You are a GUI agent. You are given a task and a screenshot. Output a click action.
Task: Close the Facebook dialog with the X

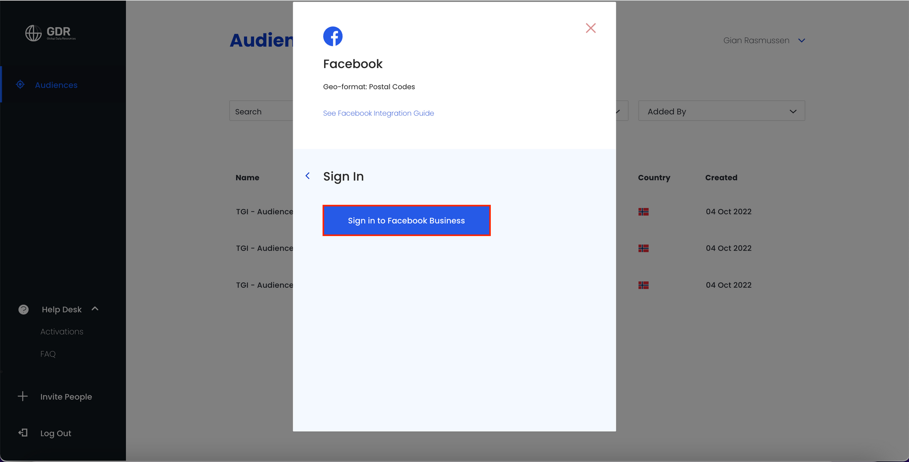[x=590, y=28]
